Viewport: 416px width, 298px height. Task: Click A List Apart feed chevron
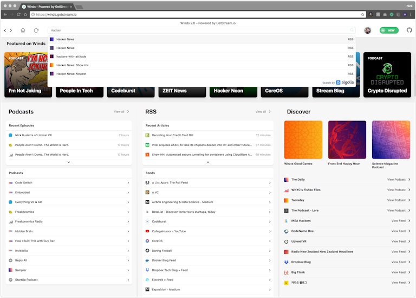[270, 183]
